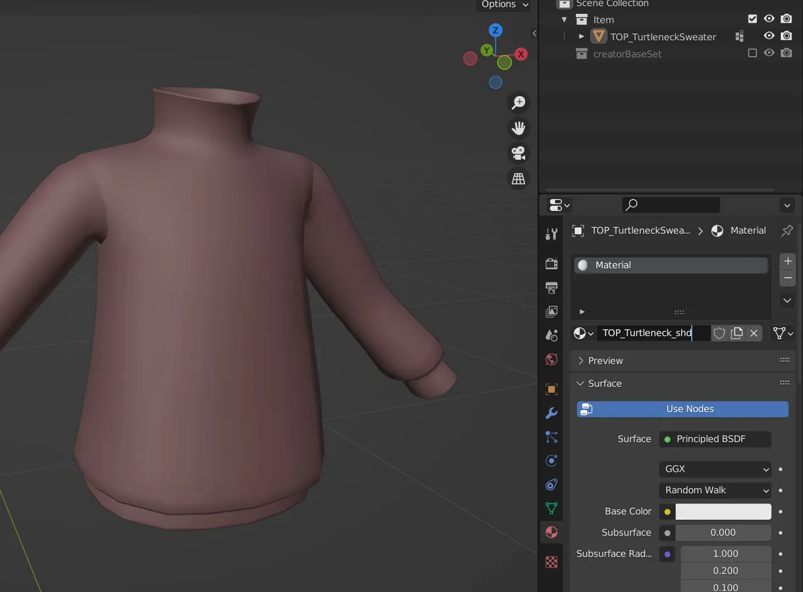Switch to the Modifier properties wrench tab

[x=551, y=413]
